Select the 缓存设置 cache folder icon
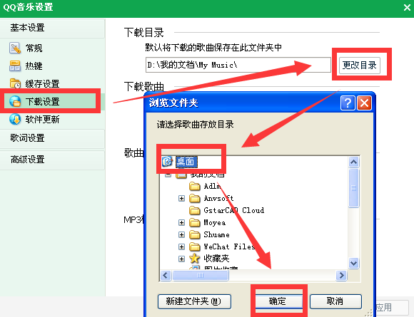414x317 pixels. [15, 83]
